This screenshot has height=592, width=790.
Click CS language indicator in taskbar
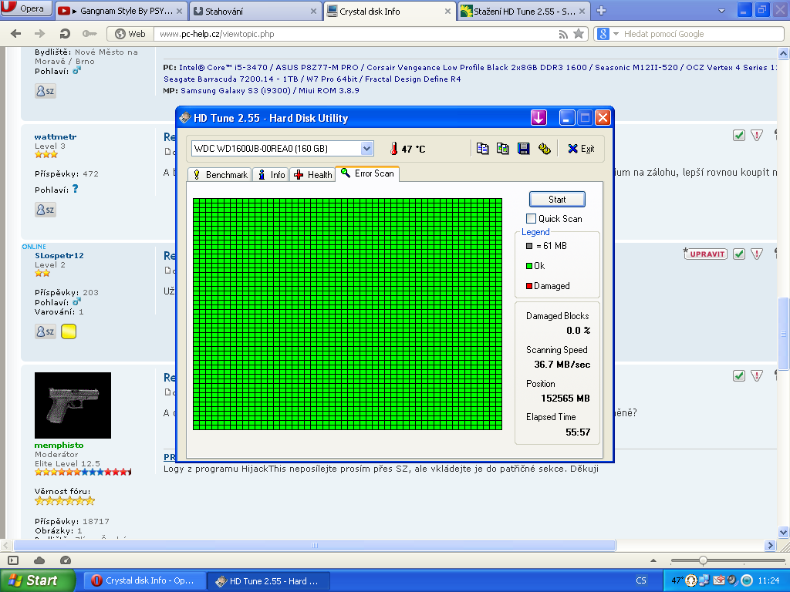pos(641,580)
